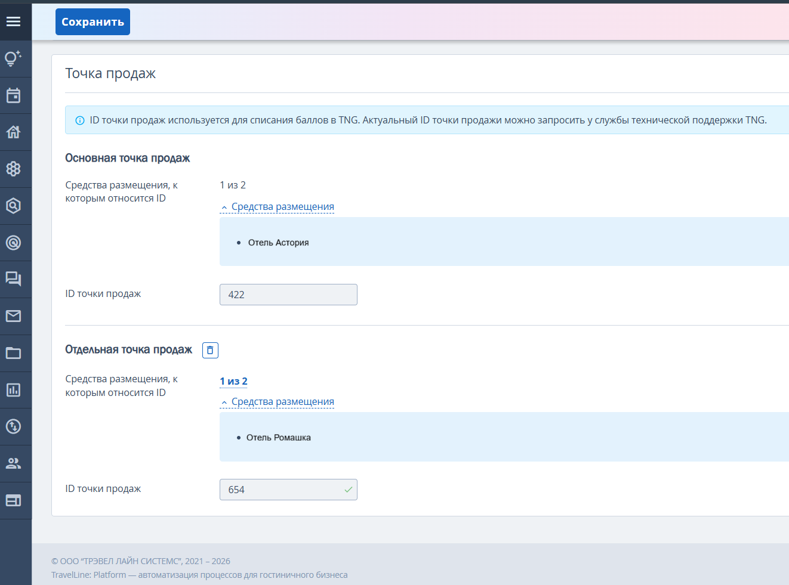Click the people users sidebar icon
Screen dimensions: 789x585
click(x=13, y=463)
